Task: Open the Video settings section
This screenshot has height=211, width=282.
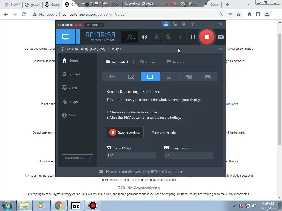Action: 78,88
